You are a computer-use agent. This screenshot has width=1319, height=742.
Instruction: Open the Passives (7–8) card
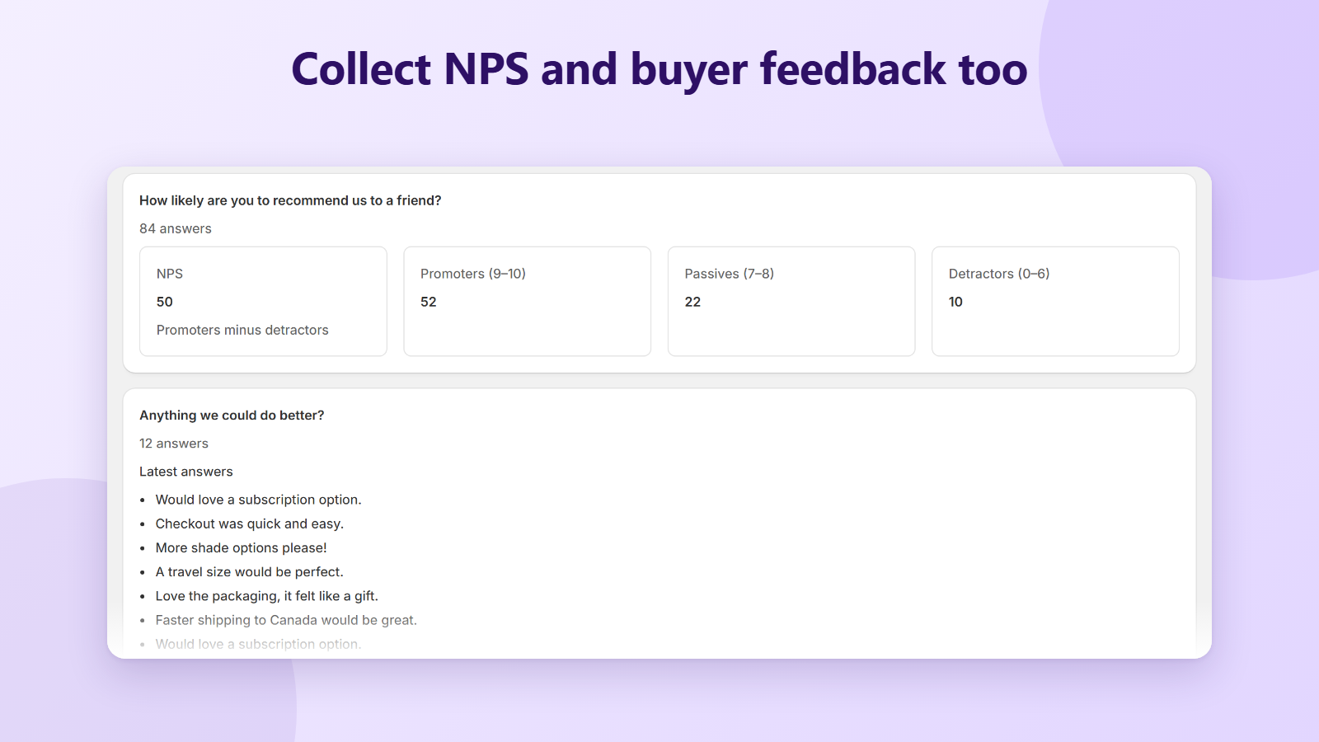coord(791,301)
